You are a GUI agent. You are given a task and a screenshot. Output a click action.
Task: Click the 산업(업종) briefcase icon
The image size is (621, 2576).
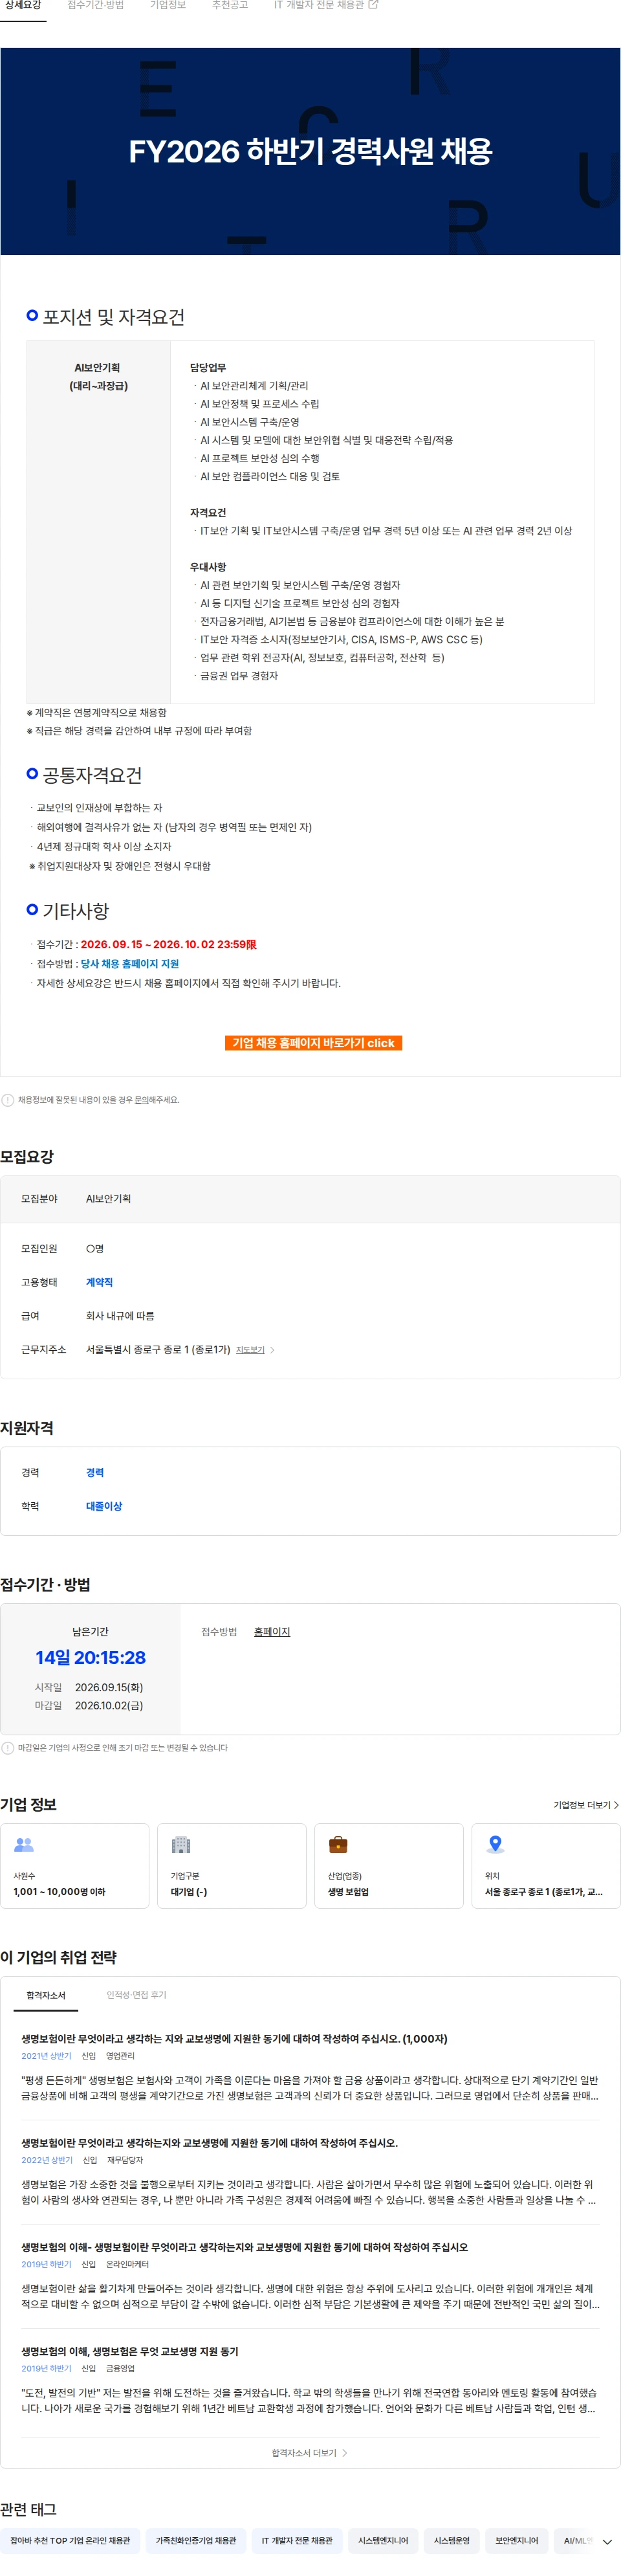coord(338,1845)
